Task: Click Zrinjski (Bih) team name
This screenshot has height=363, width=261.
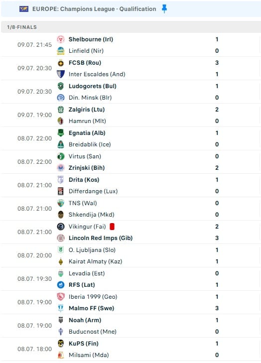Action: point(87,168)
